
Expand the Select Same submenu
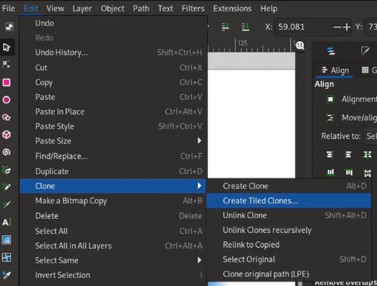tap(118, 260)
